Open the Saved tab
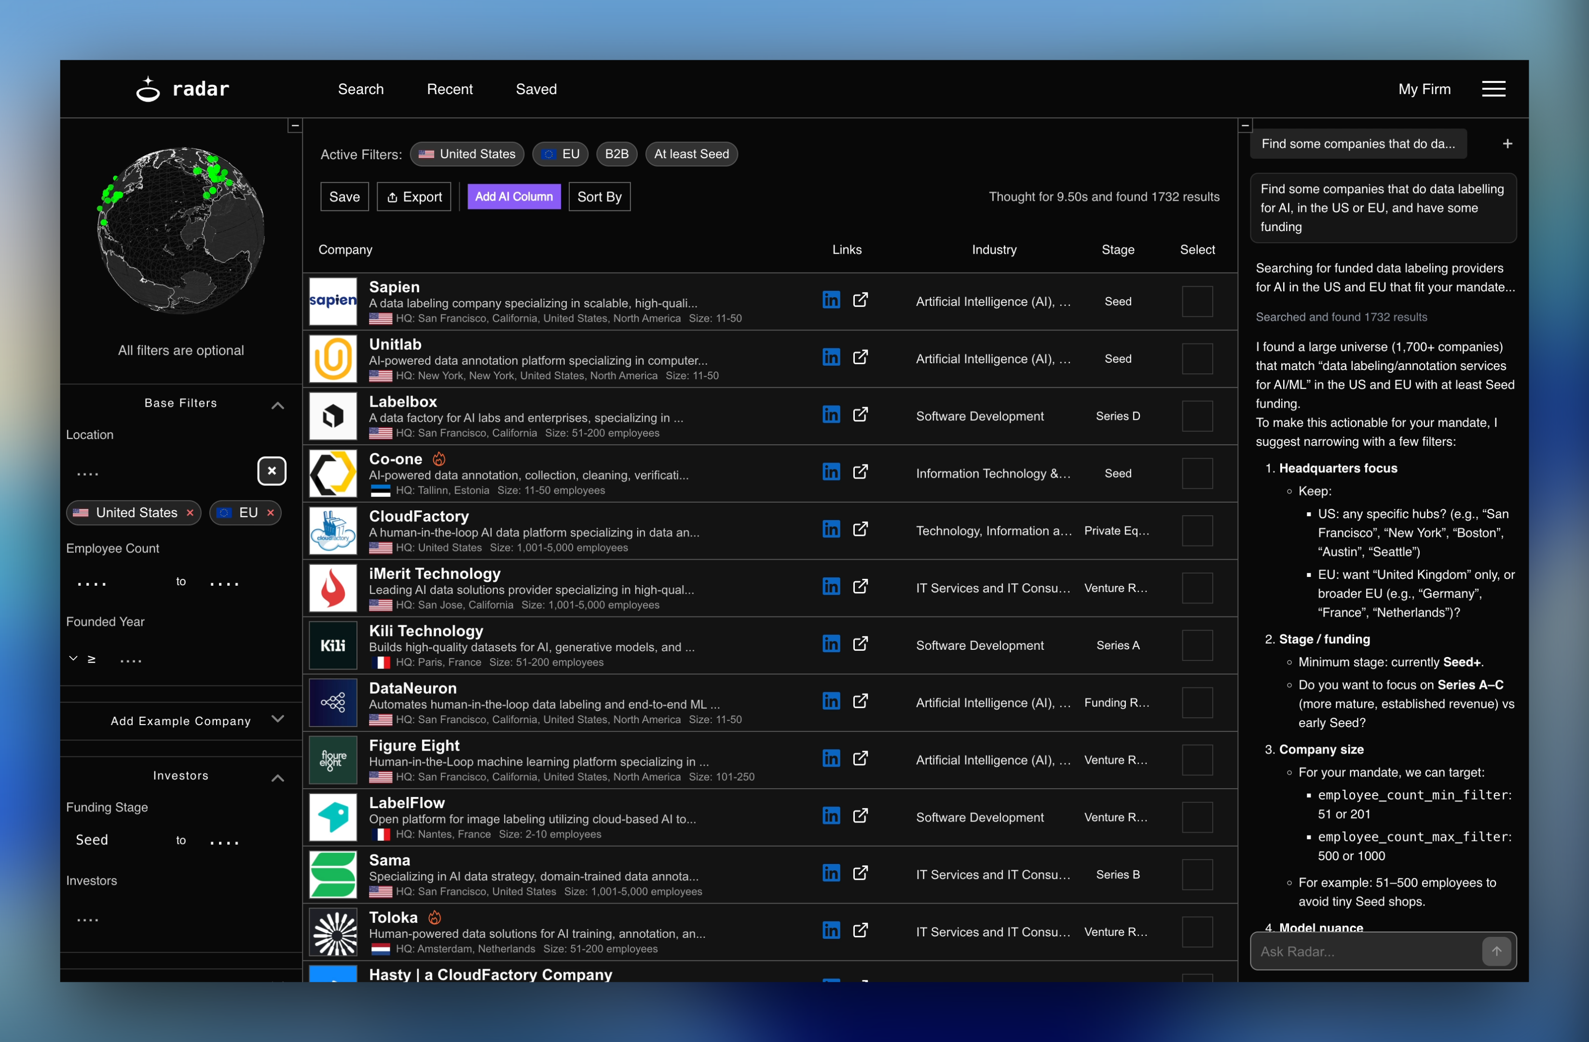Viewport: 1589px width, 1042px height. click(x=536, y=89)
